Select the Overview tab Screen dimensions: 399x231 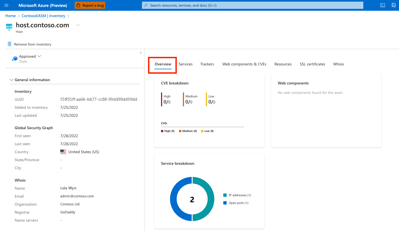pyautogui.click(x=163, y=64)
